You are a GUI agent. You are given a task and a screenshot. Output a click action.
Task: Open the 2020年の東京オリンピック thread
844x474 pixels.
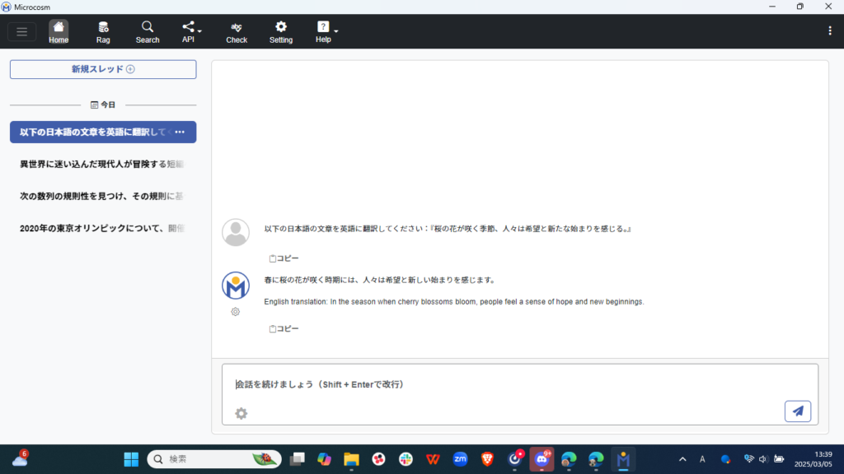click(x=102, y=228)
